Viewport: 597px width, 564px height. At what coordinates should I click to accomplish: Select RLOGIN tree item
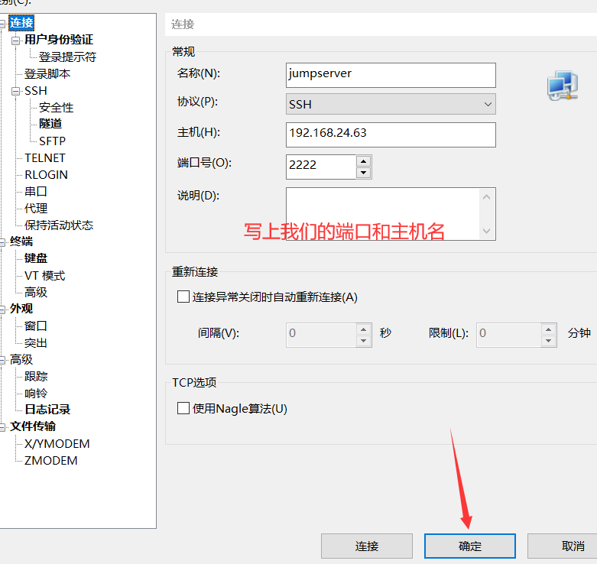point(46,175)
